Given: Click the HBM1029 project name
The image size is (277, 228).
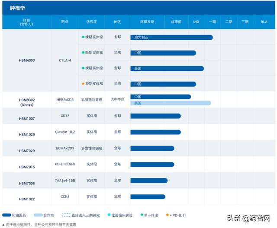Looking at the screenshot, I should [27, 134].
